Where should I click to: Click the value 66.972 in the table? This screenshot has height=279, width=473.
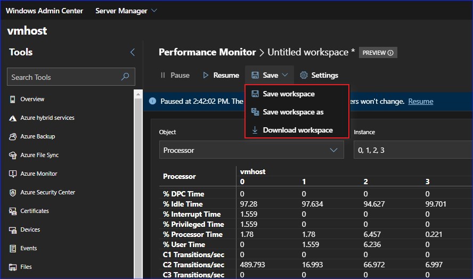[x=374, y=265]
